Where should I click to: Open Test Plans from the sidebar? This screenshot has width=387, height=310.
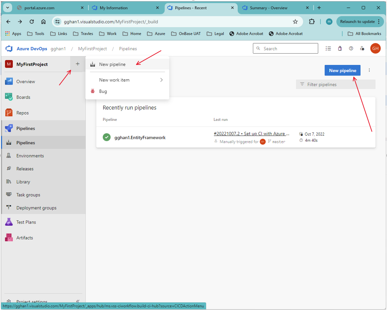tap(8, 222)
